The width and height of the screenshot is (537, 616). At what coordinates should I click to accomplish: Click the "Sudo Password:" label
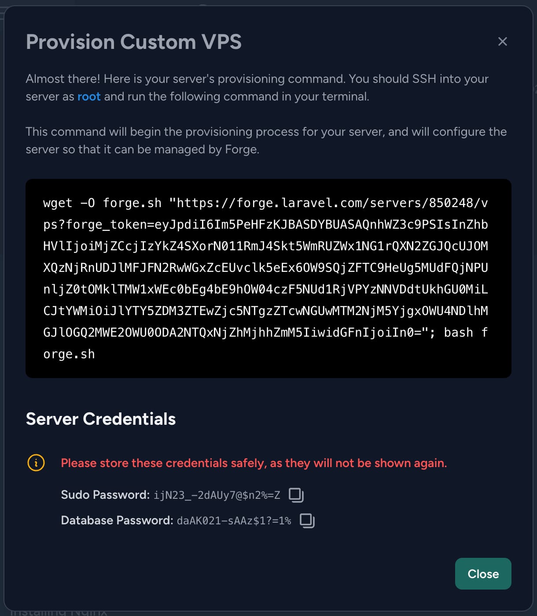[x=105, y=495]
